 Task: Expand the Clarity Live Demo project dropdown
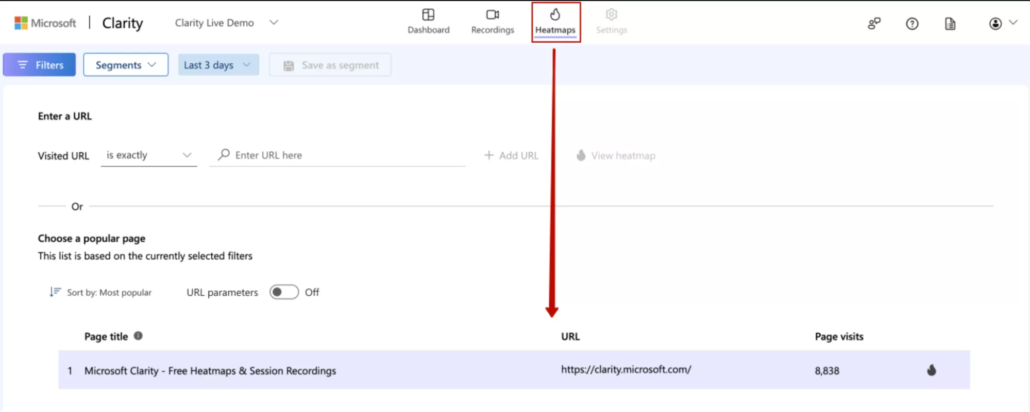[x=274, y=23]
